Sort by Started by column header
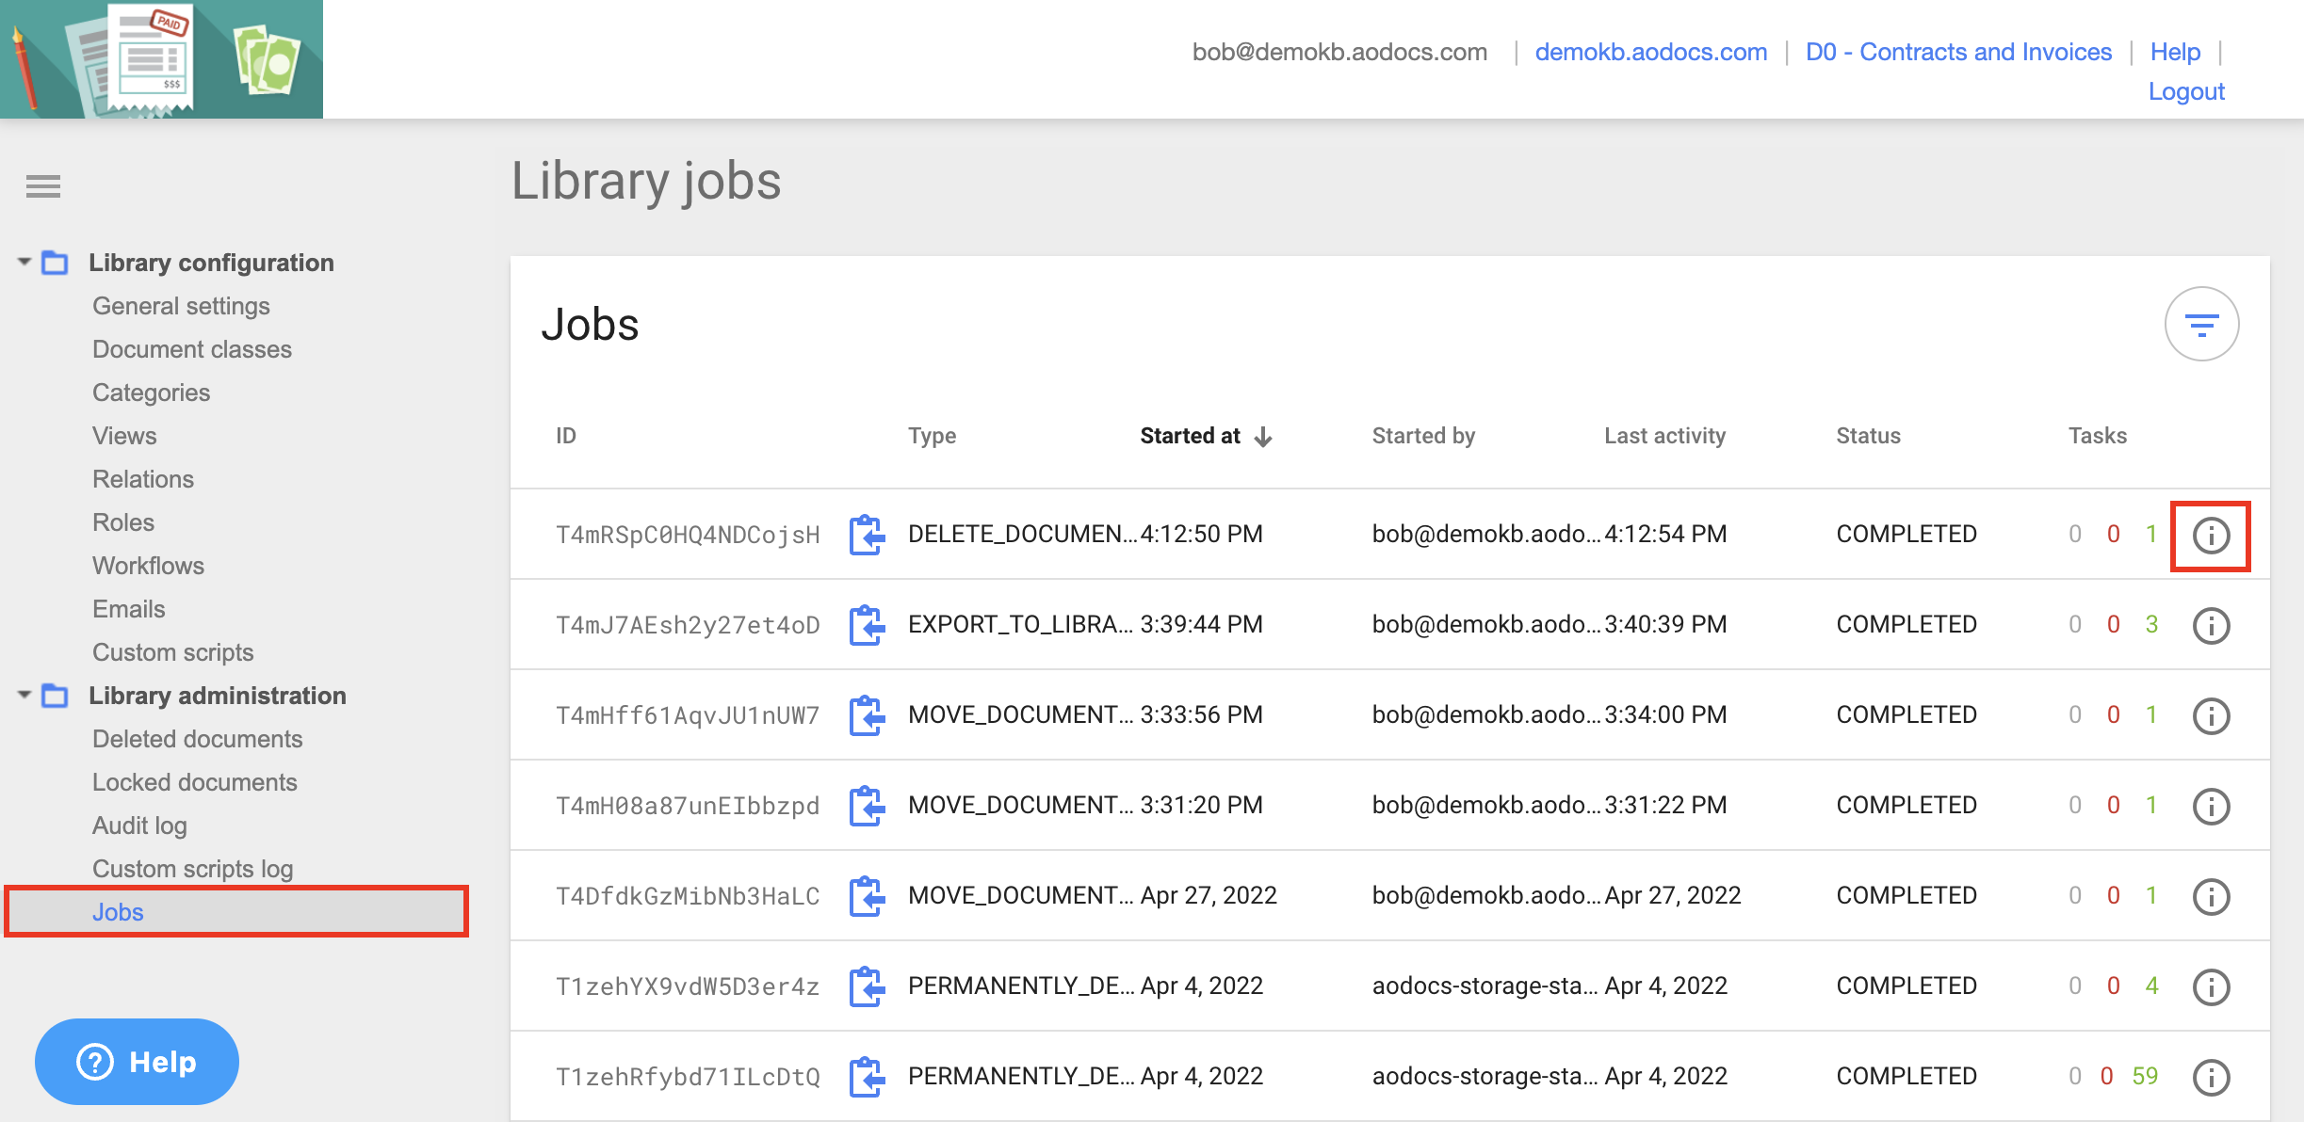 [1423, 436]
